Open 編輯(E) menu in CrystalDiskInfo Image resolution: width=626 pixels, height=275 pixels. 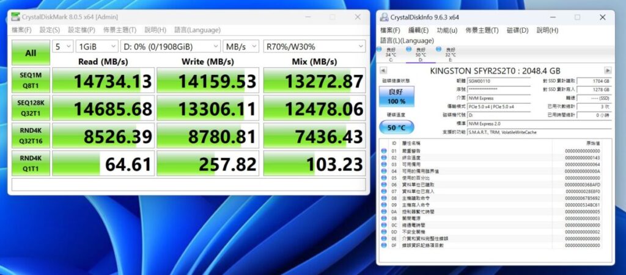[418, 30]
